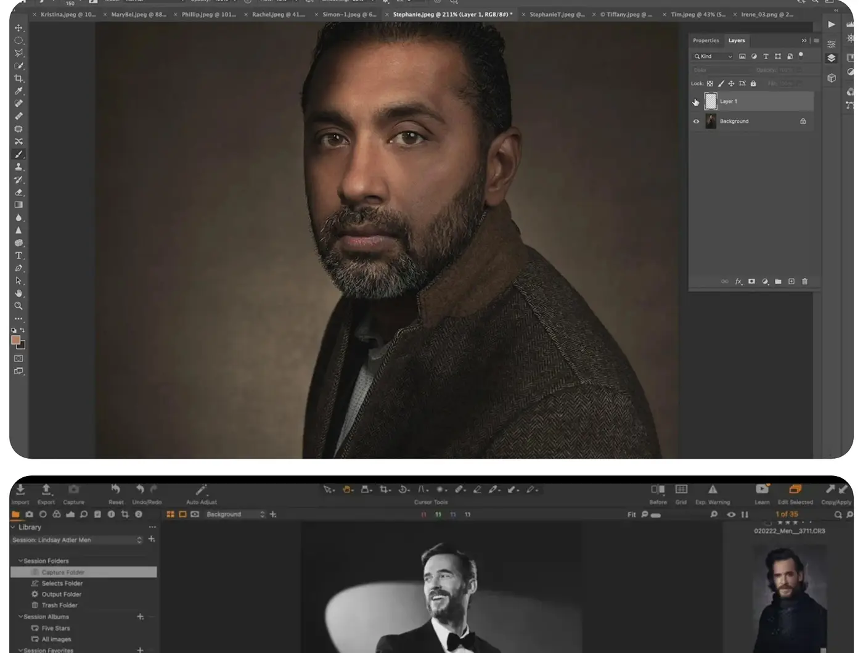Select the Eyedropper tool
Viewport: 863px width, 653px height.
[x=18, y=91]
